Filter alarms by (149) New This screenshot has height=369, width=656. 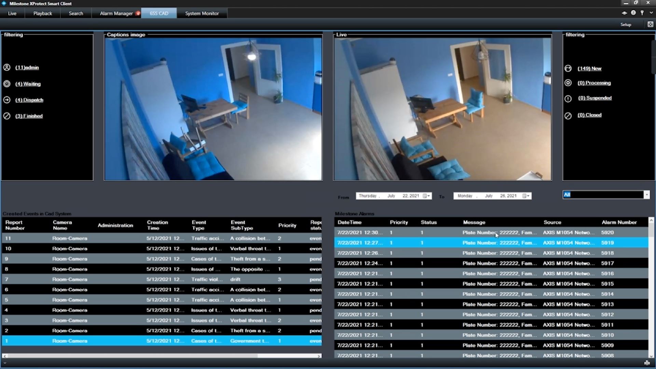tap(589, 69)
